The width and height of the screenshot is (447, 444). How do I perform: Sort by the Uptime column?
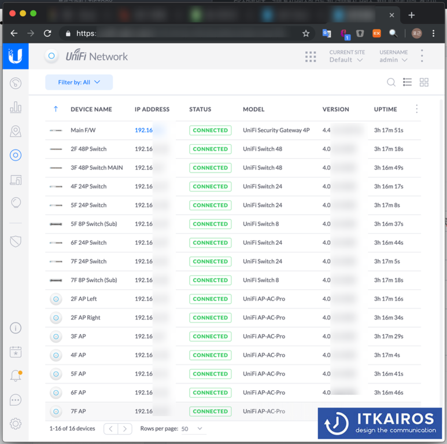[x=386, y=109]
